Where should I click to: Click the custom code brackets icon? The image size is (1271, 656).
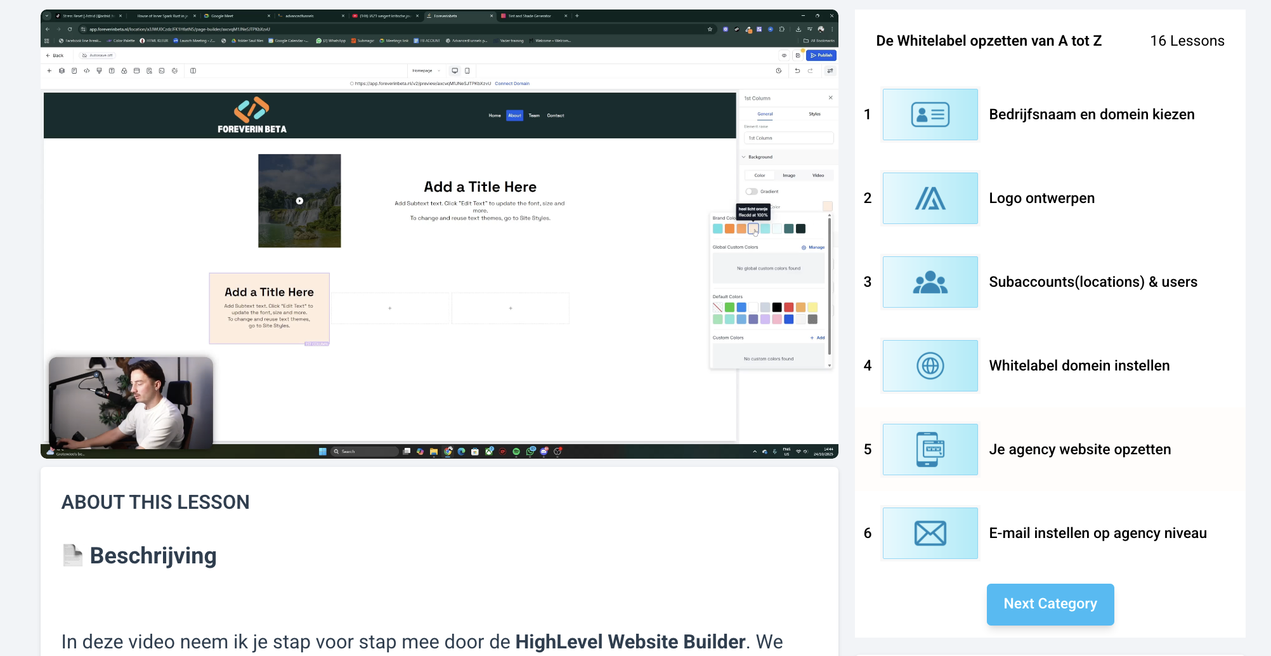(87, 70)
